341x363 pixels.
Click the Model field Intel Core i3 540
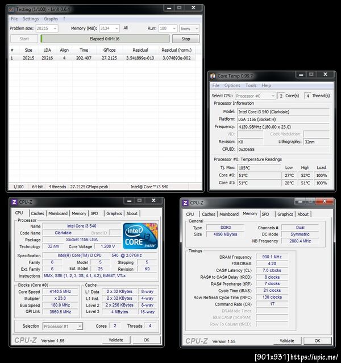pos(283,112)
